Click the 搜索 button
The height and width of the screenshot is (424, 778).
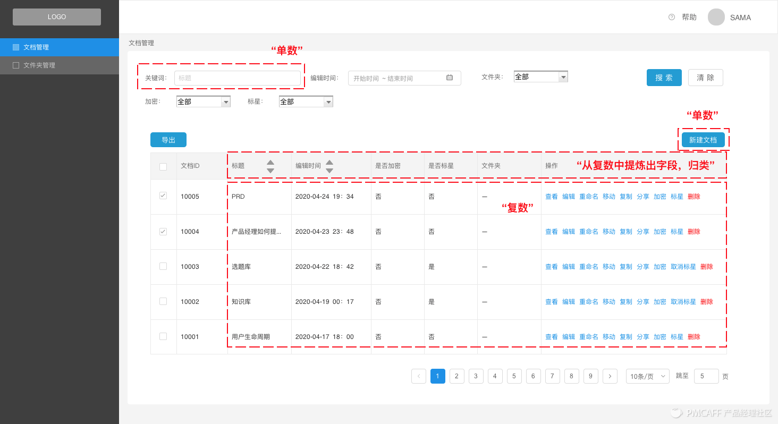point(664,78)
